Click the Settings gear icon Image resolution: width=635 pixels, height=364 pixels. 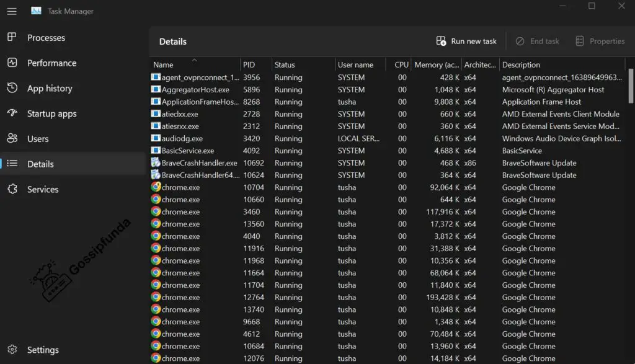pos(12,349)
